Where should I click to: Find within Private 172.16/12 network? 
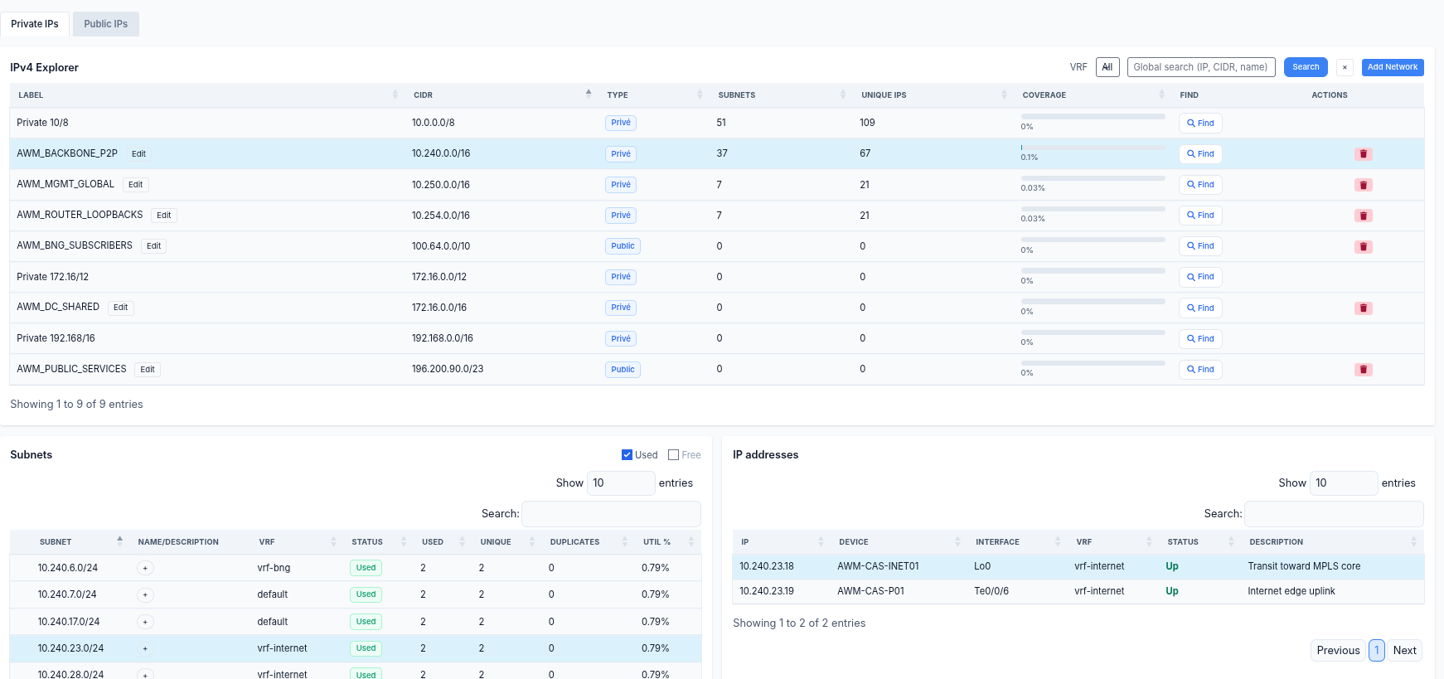(x=1200, y=277)
